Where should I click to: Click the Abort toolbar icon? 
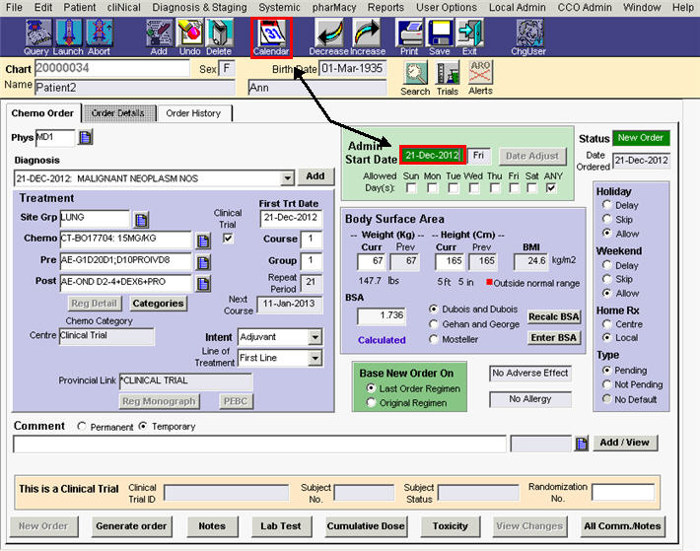click(x=99, y=33)
